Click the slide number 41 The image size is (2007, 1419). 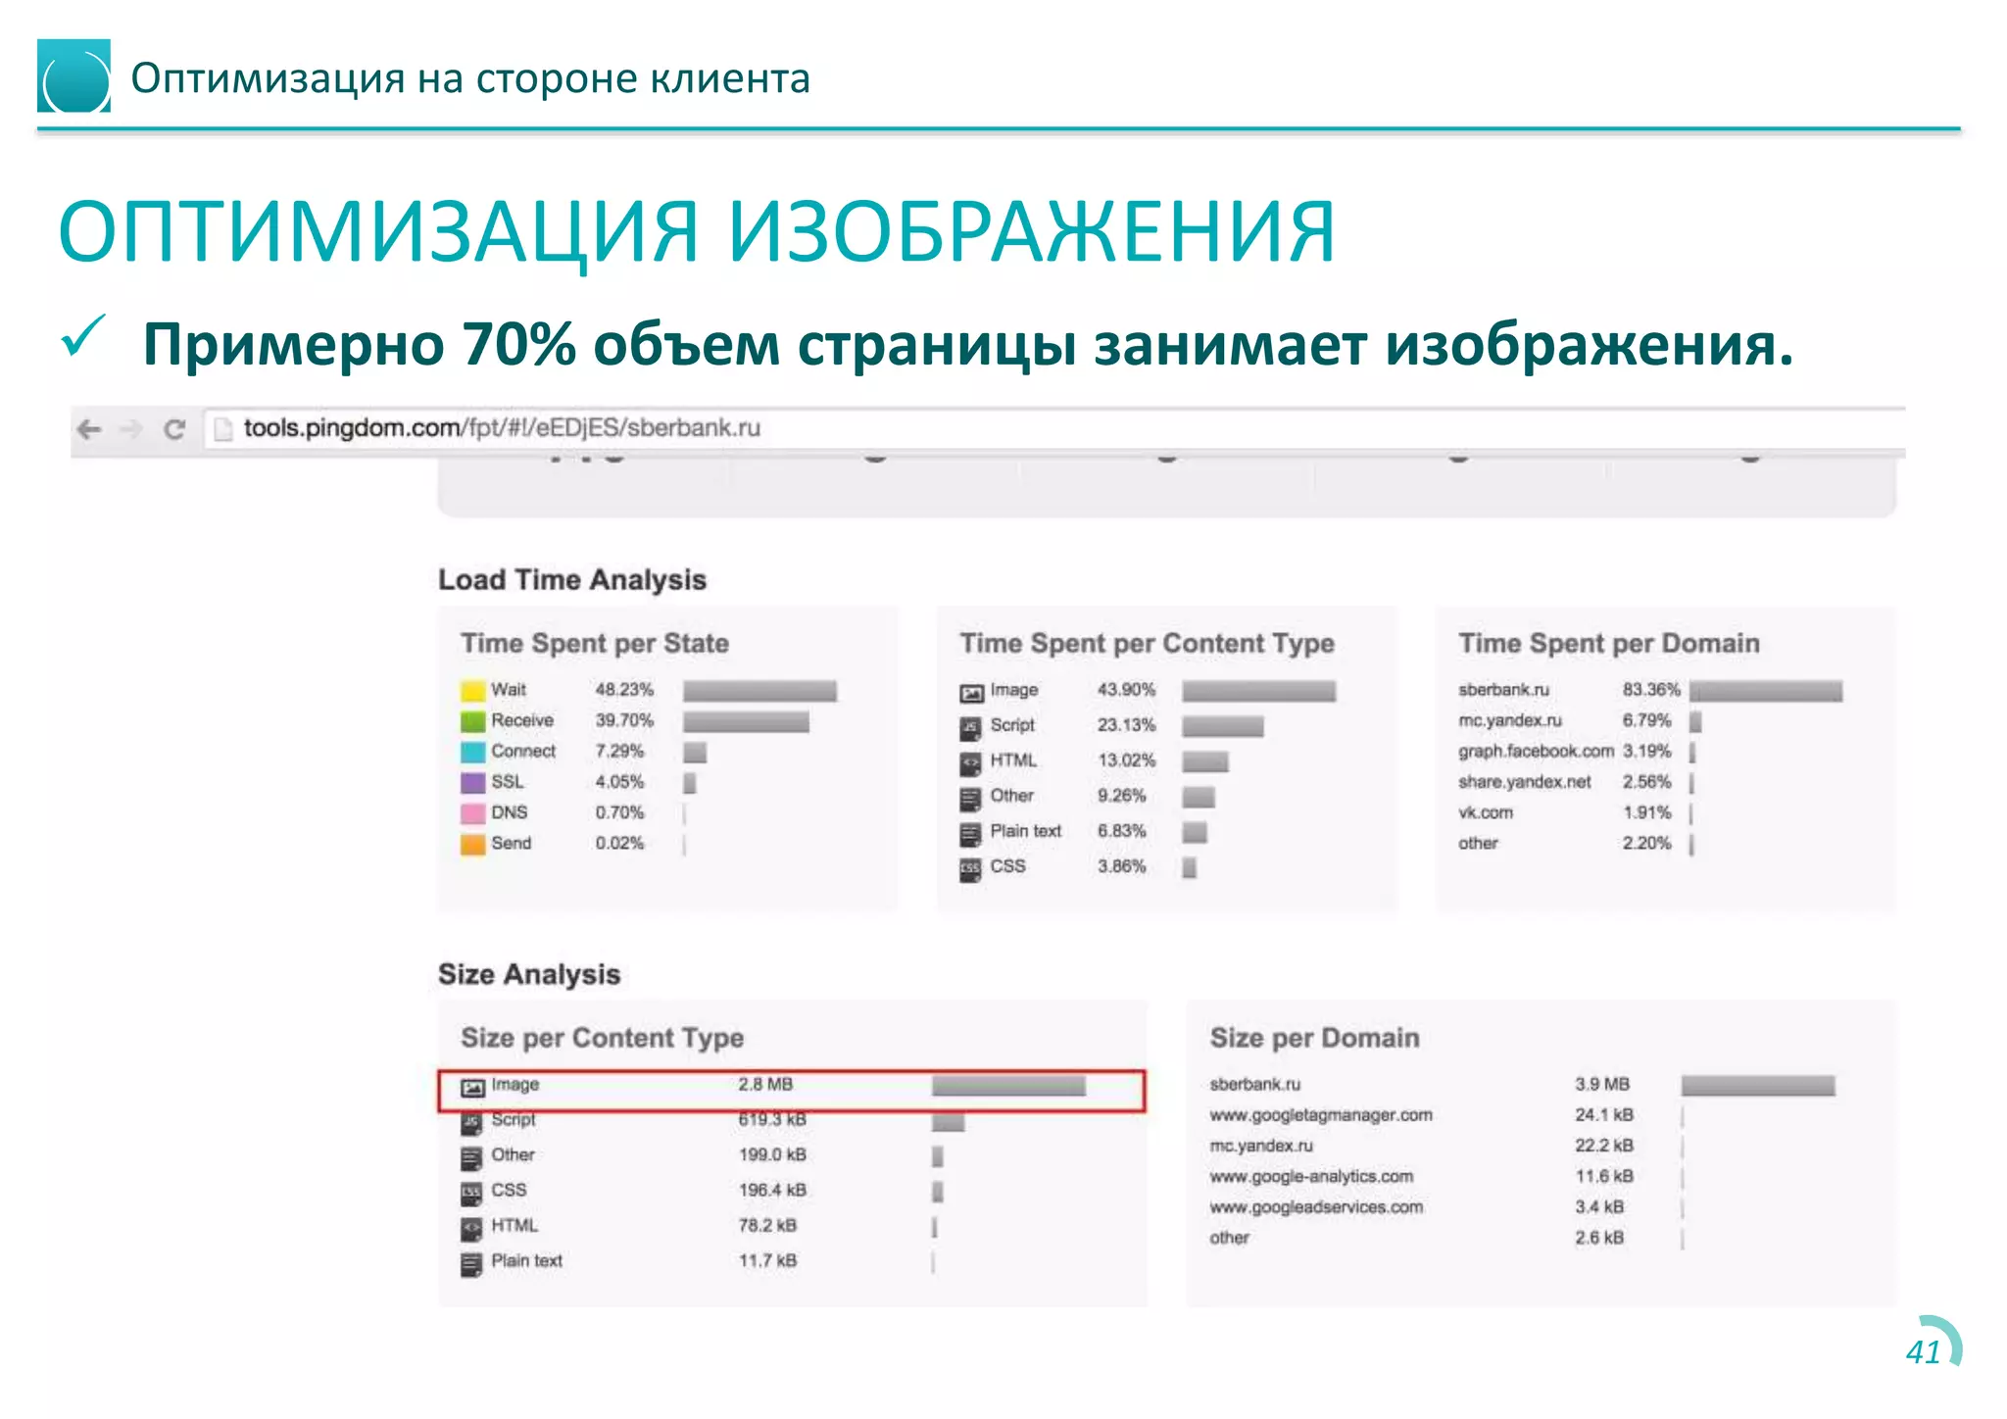1923,1352
